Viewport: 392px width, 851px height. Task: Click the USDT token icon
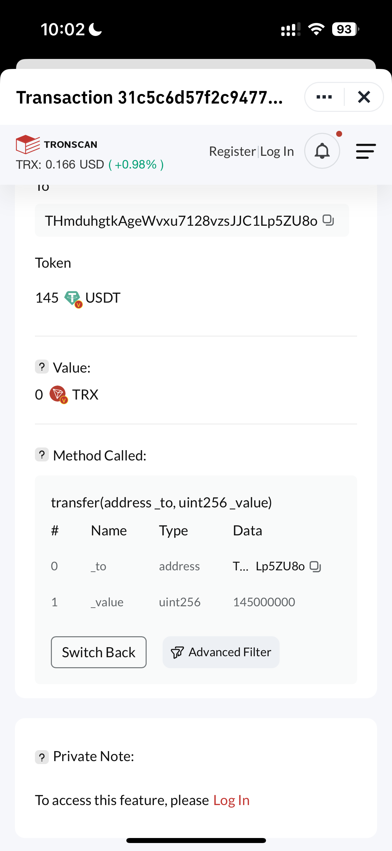[73, 298]
